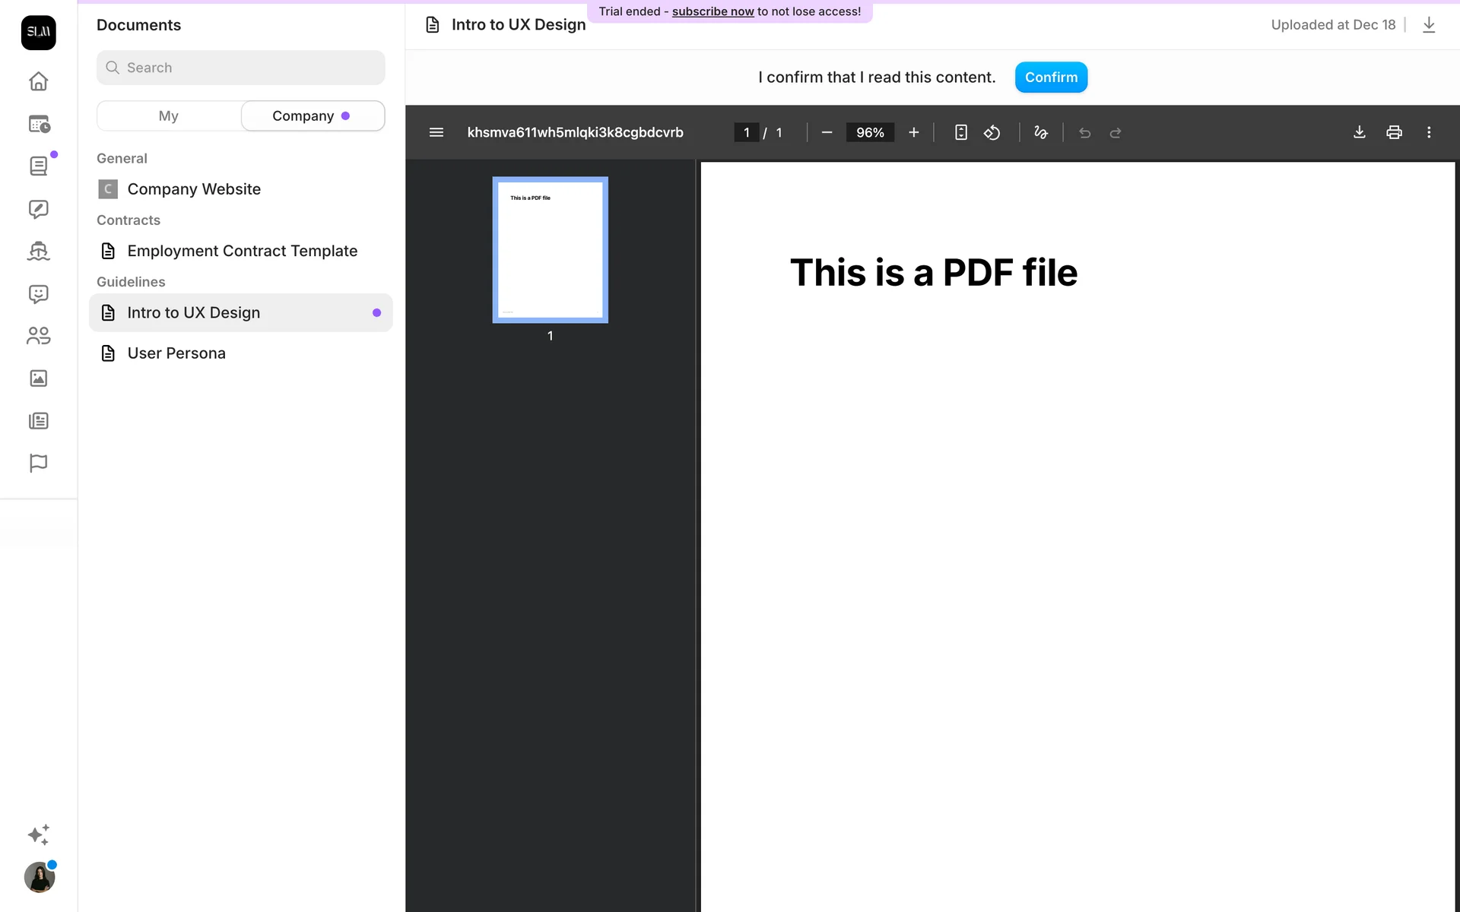Click the subscribe now link
Viewport: 1460px width, 912px height.
(713, 11)
